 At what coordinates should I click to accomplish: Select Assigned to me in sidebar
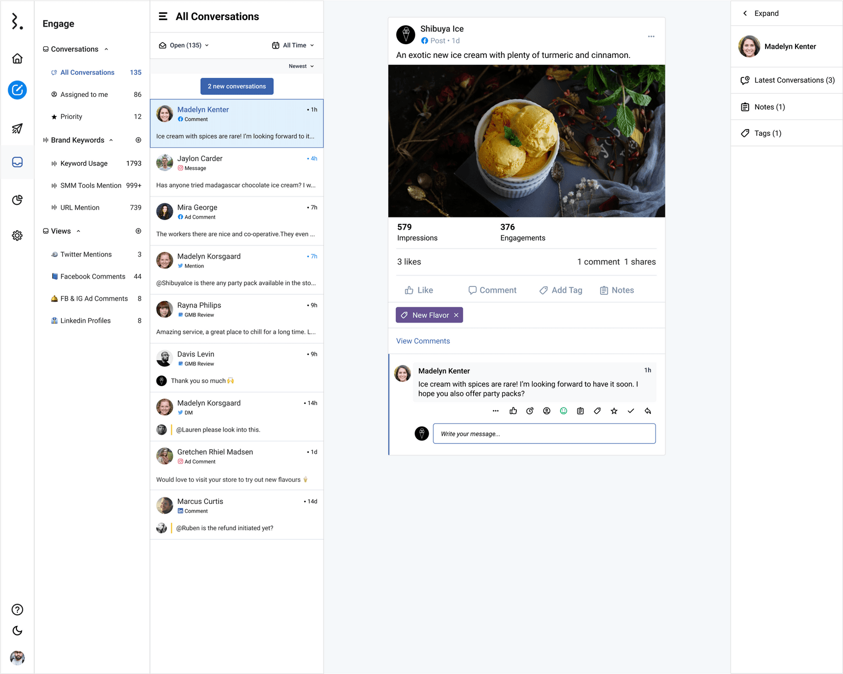84,95
